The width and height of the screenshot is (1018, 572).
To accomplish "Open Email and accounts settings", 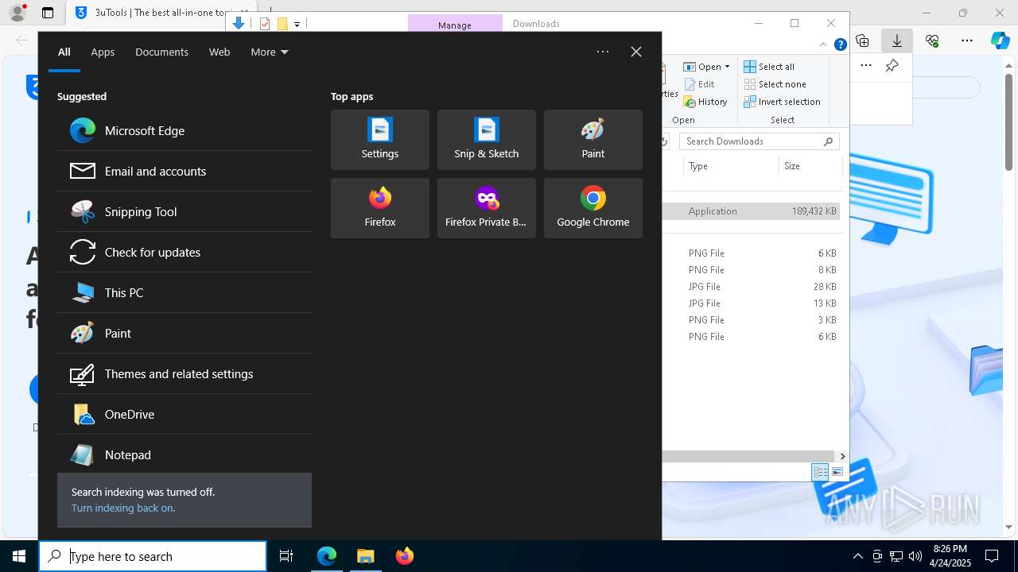I will (x=185, y=171).
